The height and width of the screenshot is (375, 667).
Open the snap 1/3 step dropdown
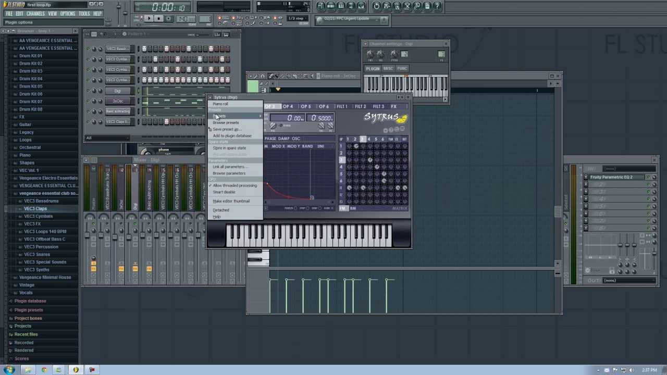point(298,19)
